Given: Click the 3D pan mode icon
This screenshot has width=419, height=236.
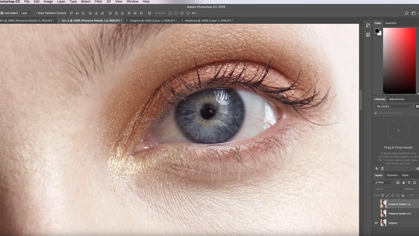Looking at the screenshot, I should (182, 13).
